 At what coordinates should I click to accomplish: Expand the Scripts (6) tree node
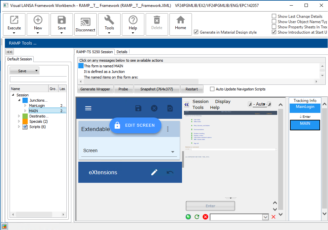19,127
